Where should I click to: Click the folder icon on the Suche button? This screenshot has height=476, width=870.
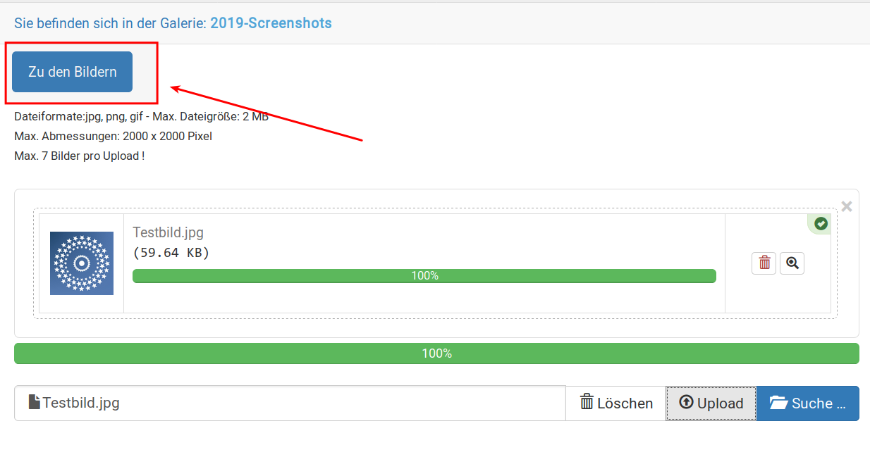(x=778, y=403)
